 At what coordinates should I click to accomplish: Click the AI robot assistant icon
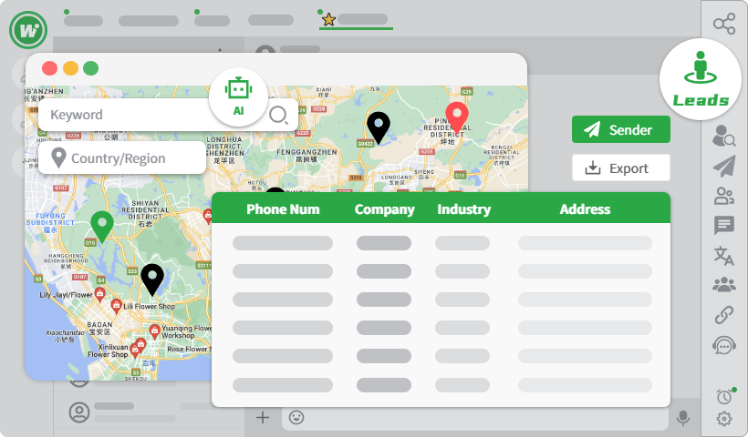238,96
